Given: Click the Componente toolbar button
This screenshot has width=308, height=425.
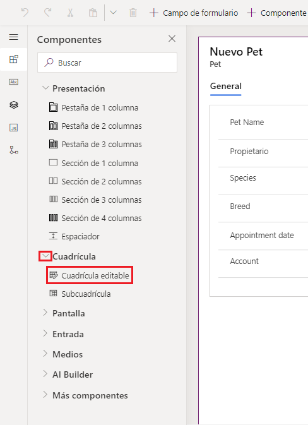Looking at the screenshot, I should coord(277,13).
